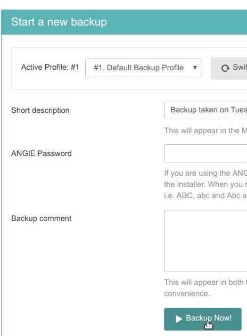
Task: Click the hint text below Short description
Action: [205, 130]
